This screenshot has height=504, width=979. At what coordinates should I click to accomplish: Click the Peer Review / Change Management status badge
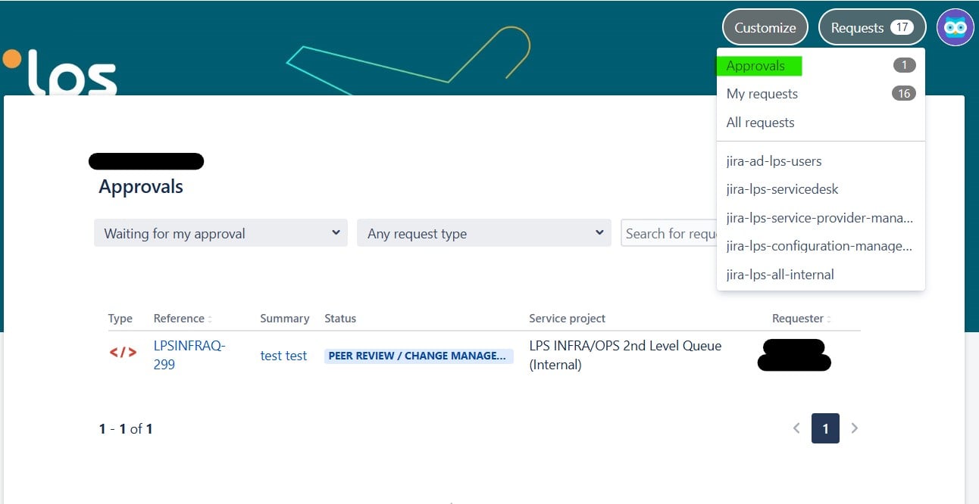[x=419, y=356]
